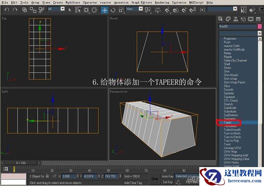Click the X coordinate spinner arrows
Viewport: 264px width, 186px height.
click(77, 176)
